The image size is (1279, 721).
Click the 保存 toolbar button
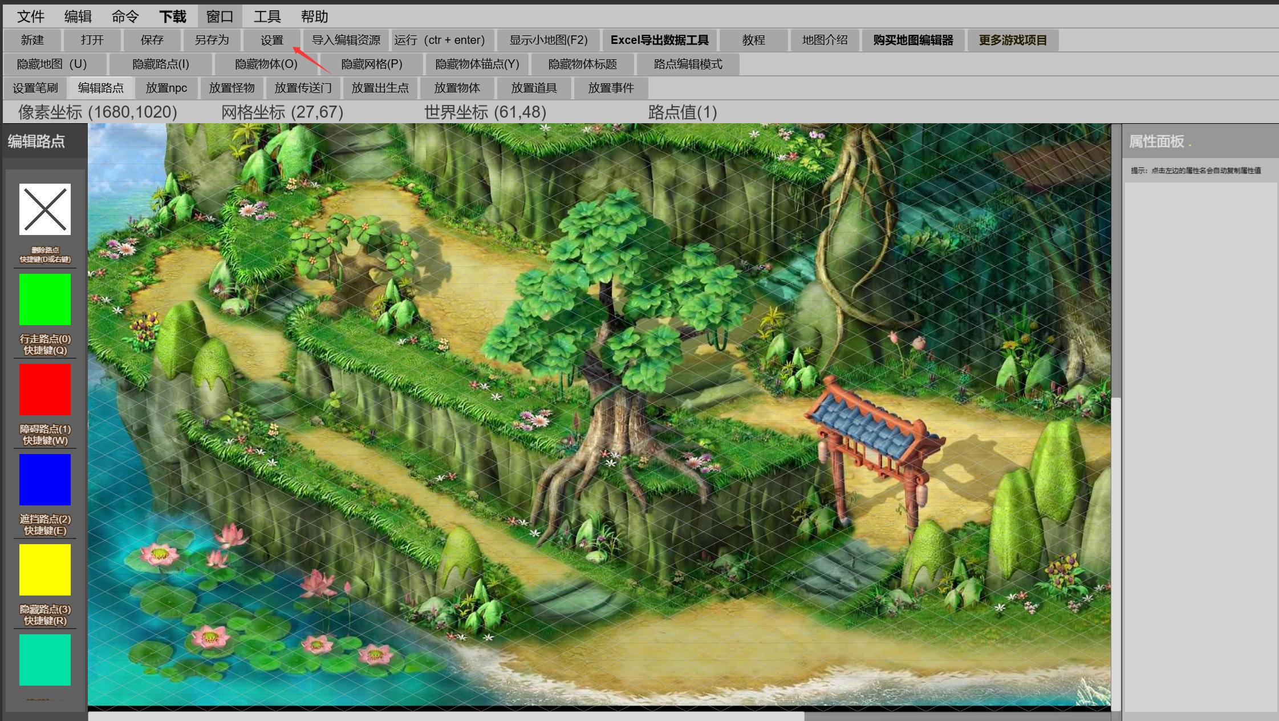click(152, 40)
